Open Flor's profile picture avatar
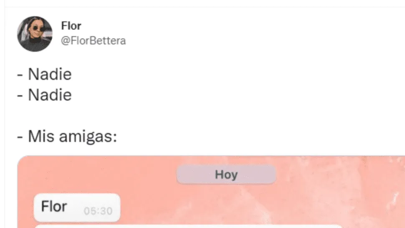 coord(35,34)
